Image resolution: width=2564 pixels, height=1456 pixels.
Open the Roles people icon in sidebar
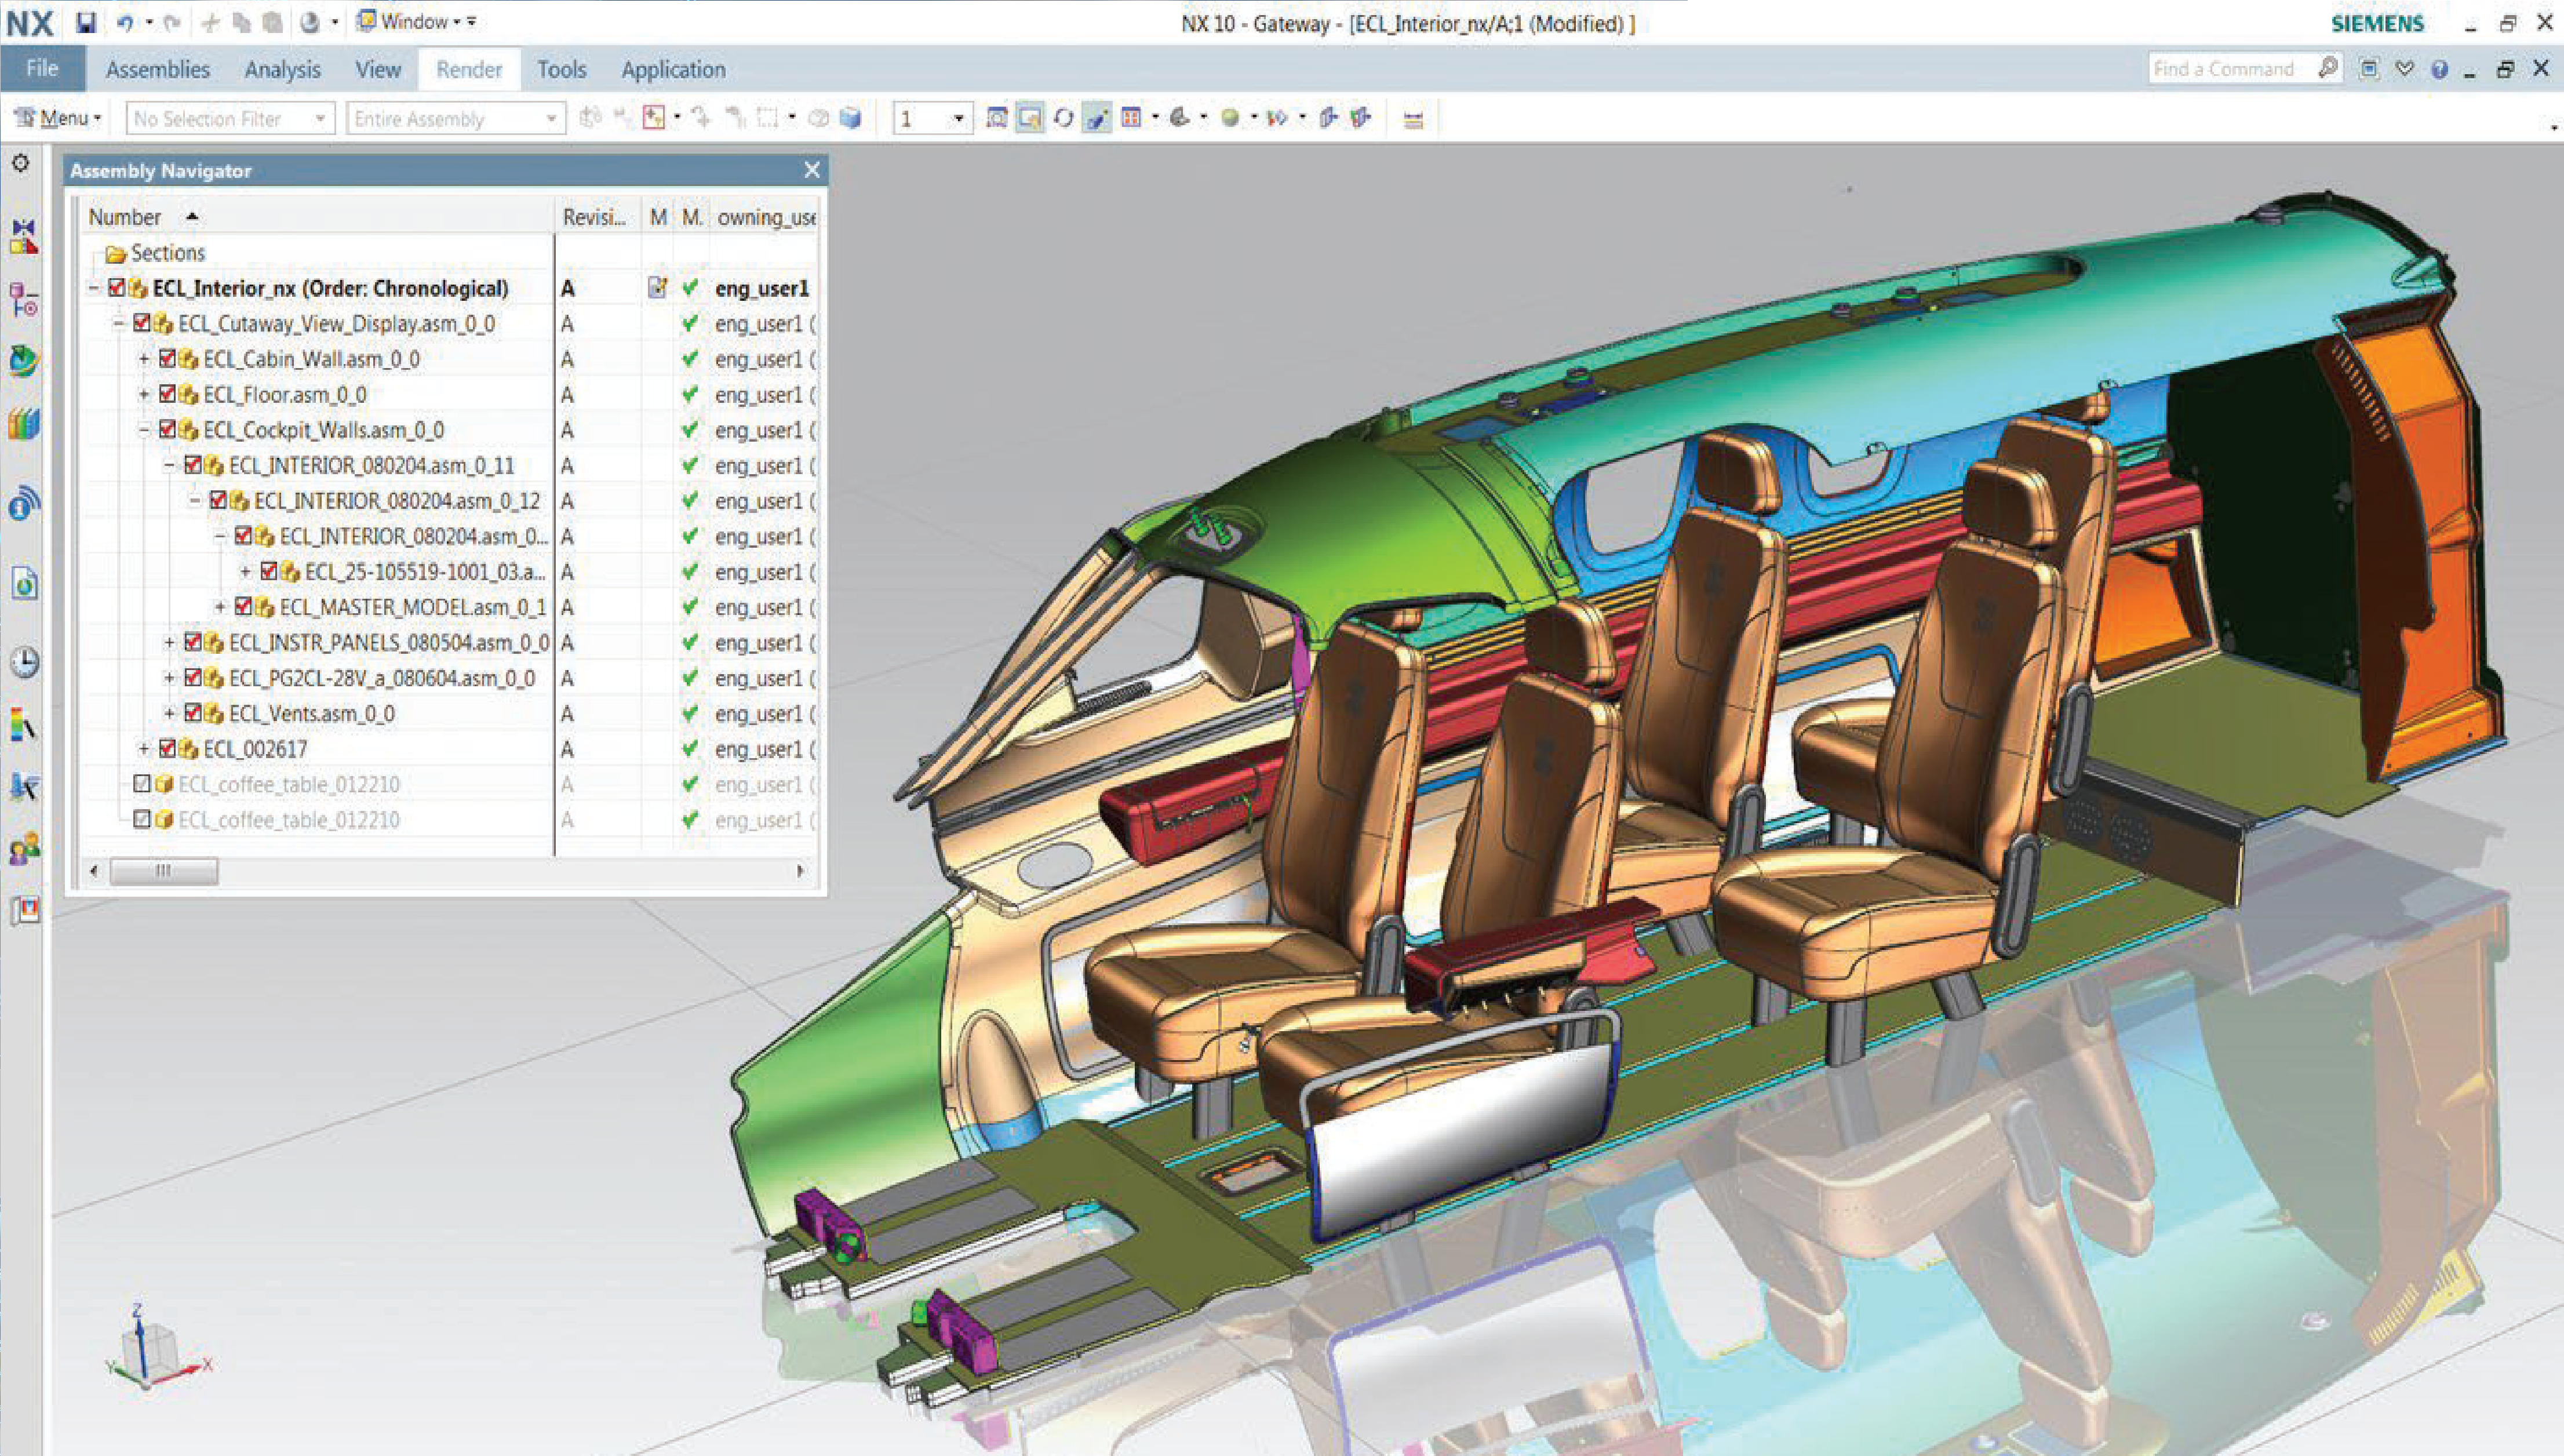[x=24, y=849]
